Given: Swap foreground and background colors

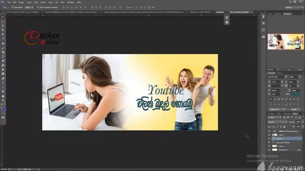Looking at the screenshot, I should pos(4,104).
